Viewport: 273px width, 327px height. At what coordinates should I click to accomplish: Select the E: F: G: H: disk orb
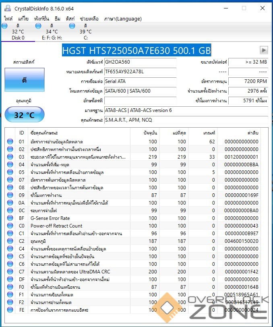[38, 26]
